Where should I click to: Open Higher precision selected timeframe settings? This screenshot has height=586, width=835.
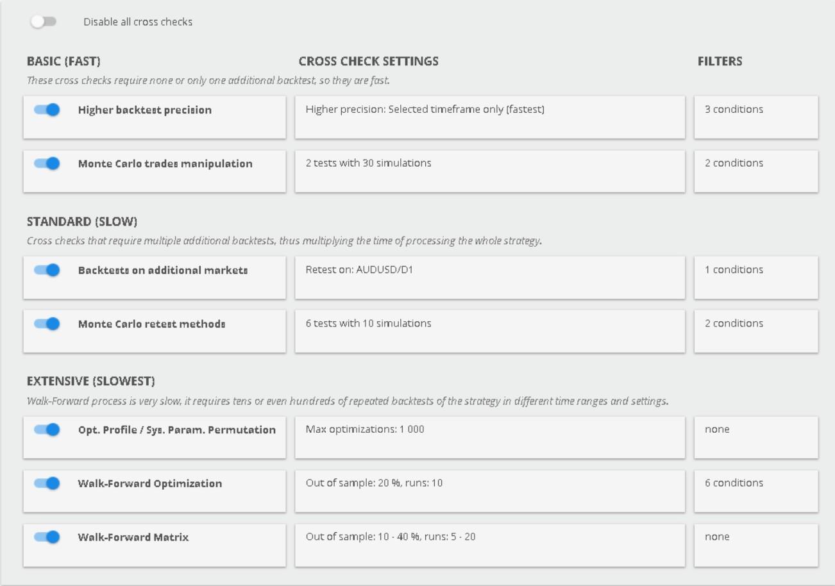click(x=489, y=117)
